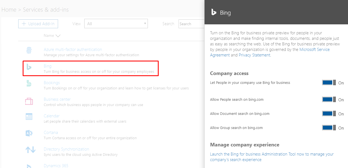Open the Calendar service entry
348x168 pixels.
(x=52, y=116)
